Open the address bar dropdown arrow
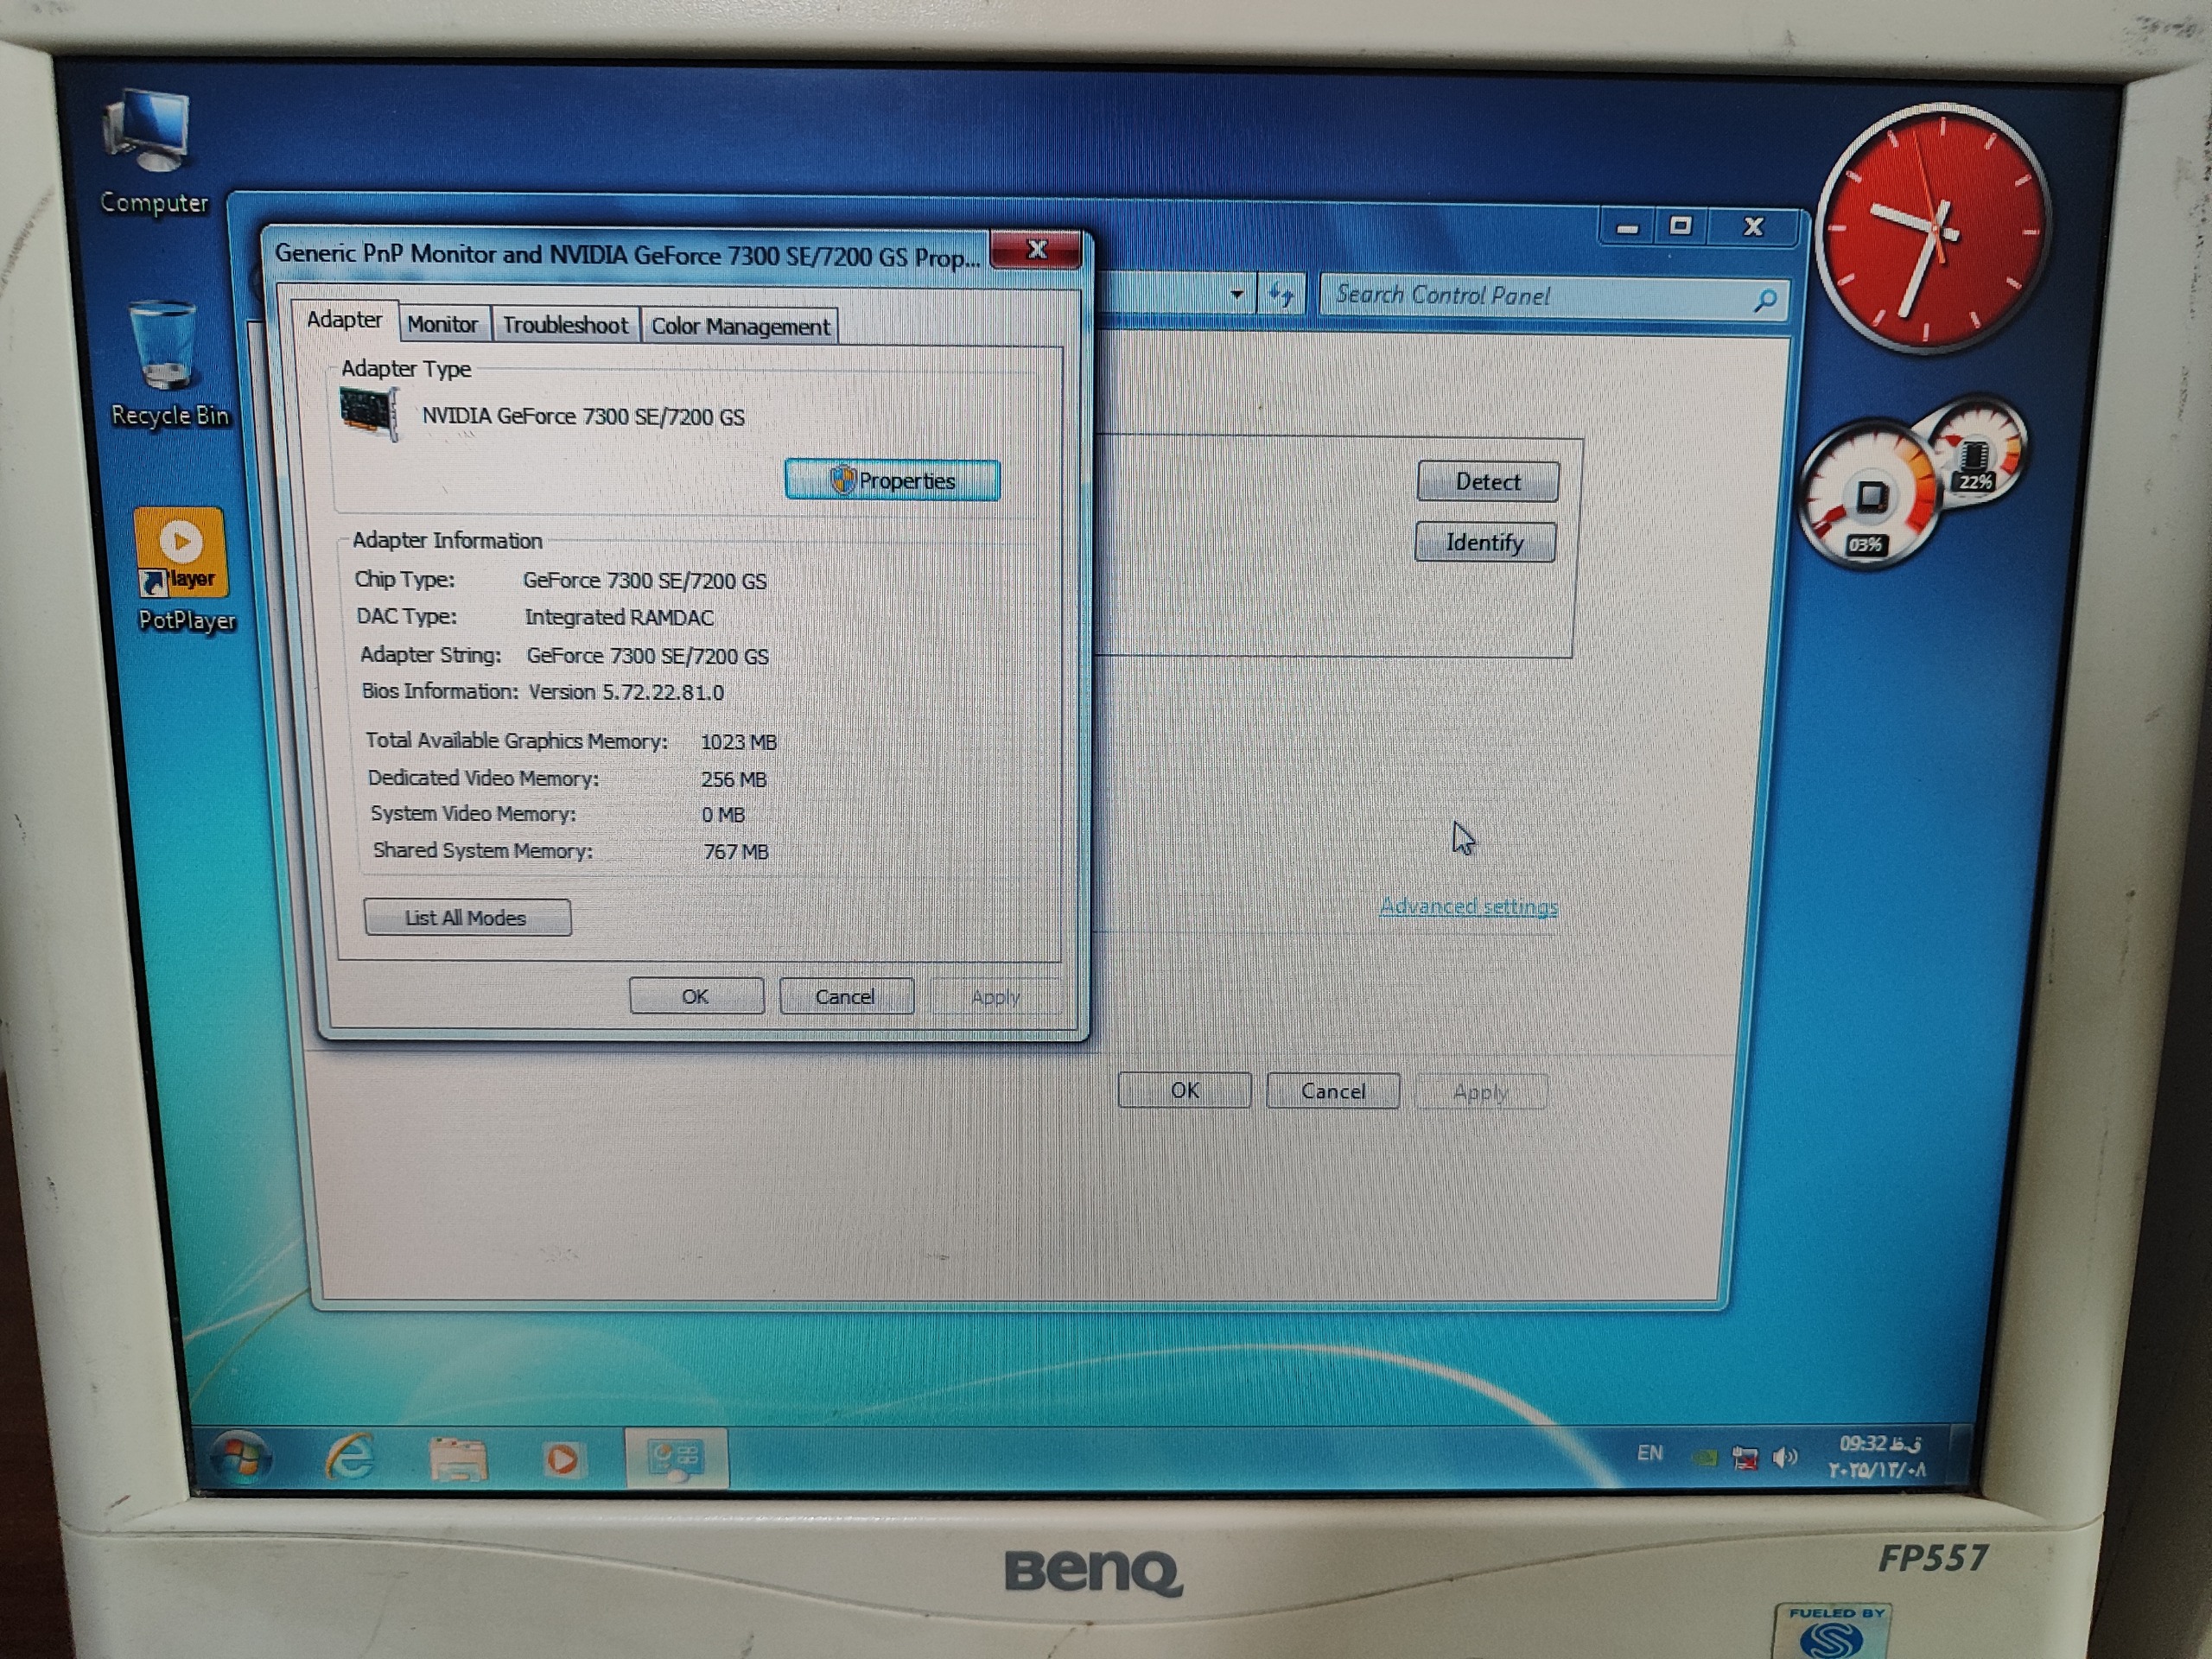 [1237, 294]
